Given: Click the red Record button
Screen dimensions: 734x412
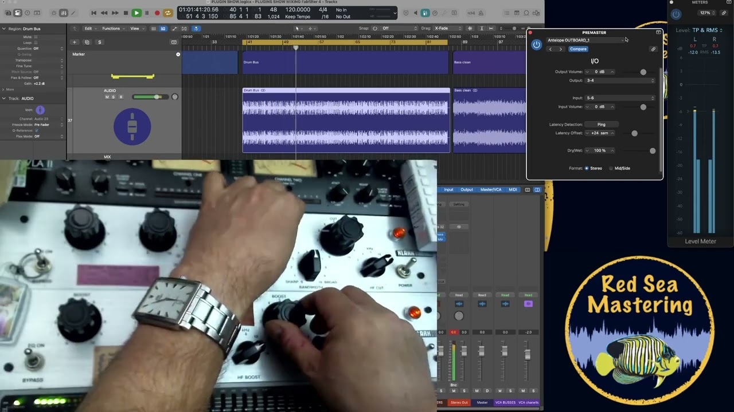Looking at the screenshot, I should (x=157, y=13).
